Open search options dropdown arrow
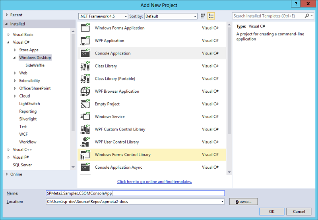318x220 pixels. coord(312,16)
